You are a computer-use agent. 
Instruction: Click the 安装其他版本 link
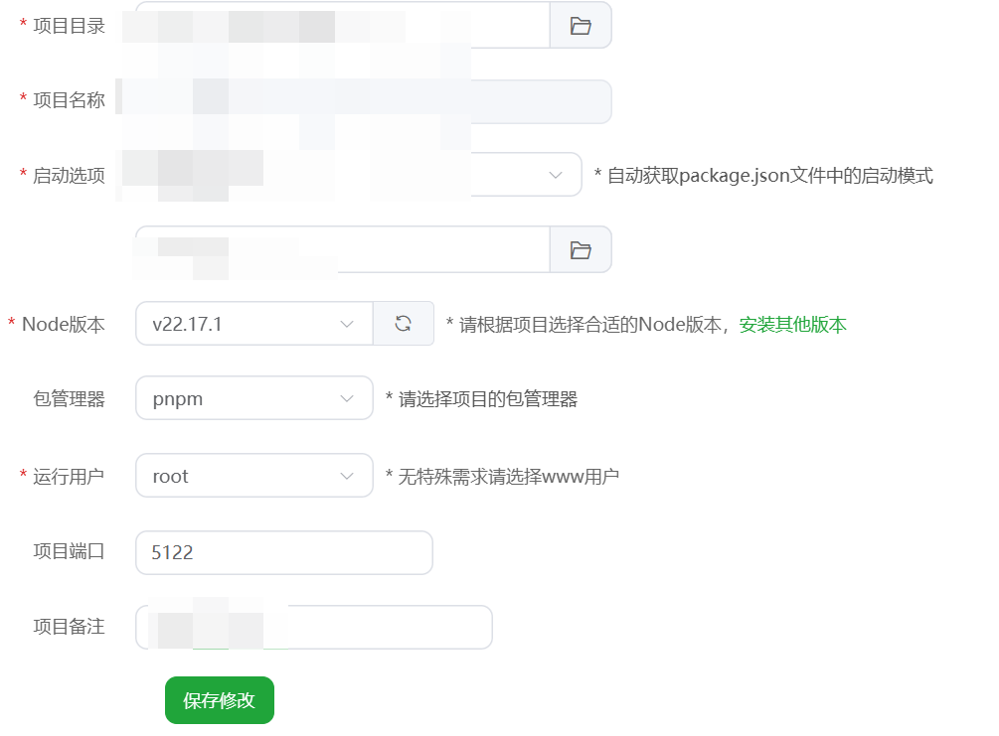click(x=792, y=325)
